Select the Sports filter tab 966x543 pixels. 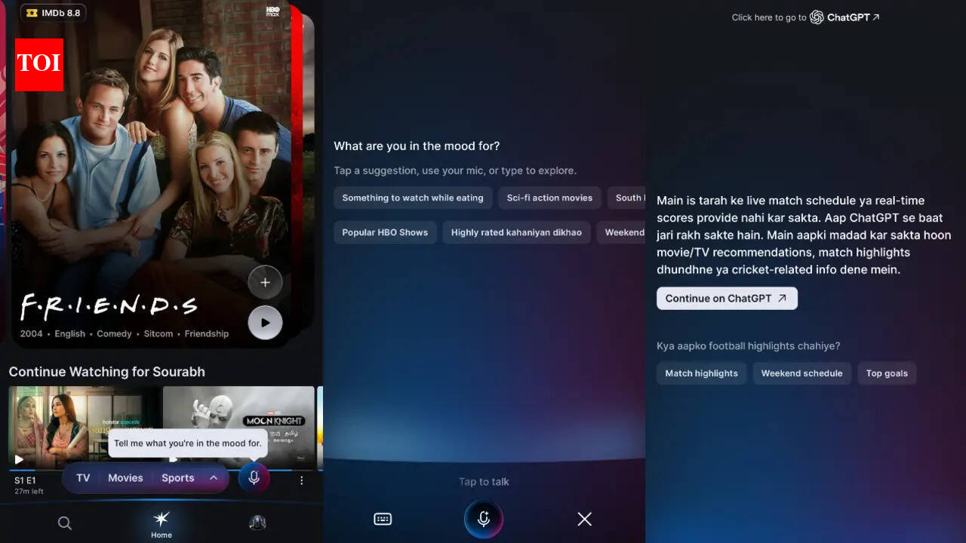tap(177, 477)
